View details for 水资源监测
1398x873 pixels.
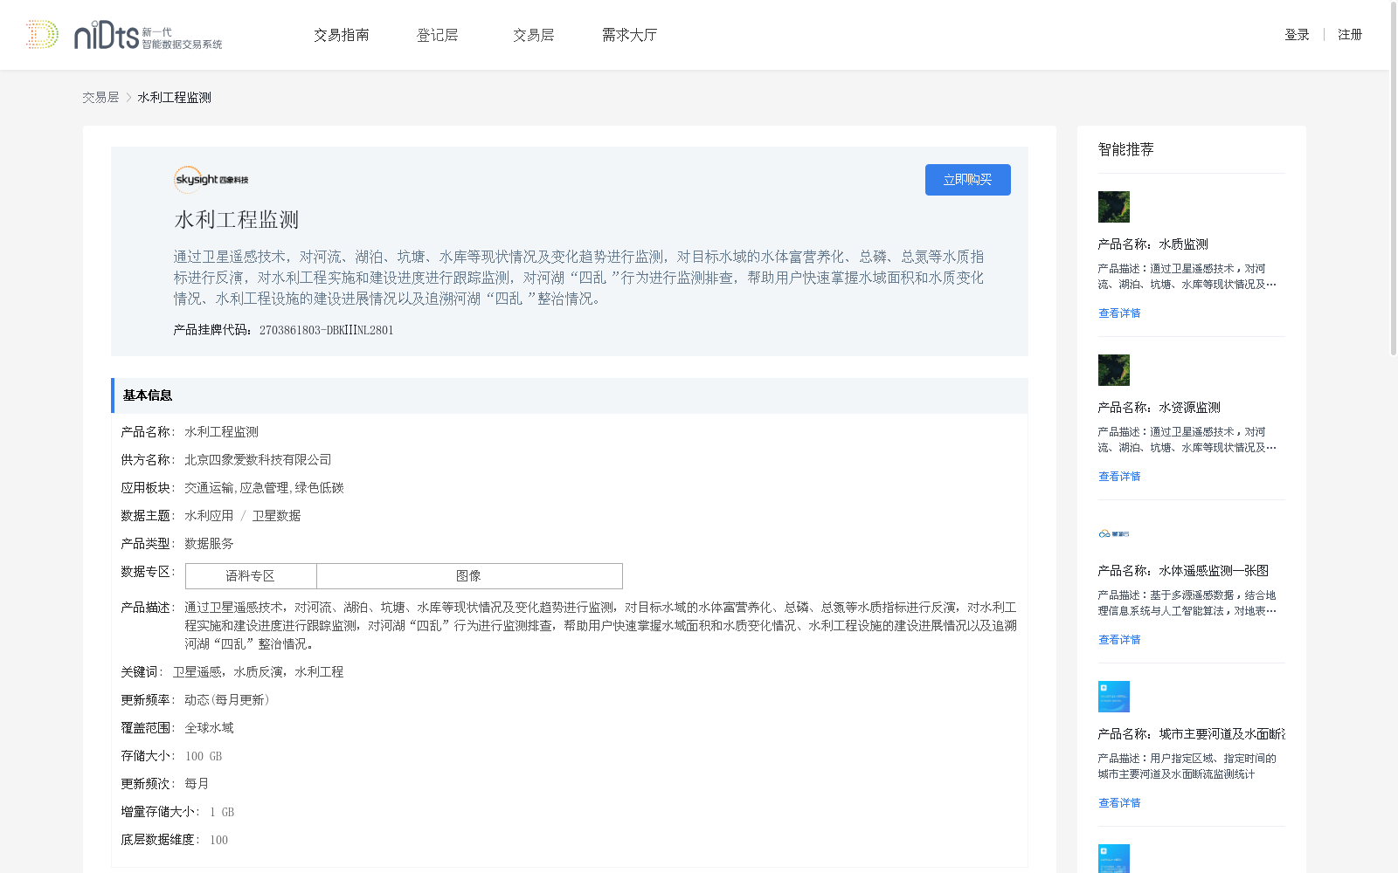(1119, 477)
